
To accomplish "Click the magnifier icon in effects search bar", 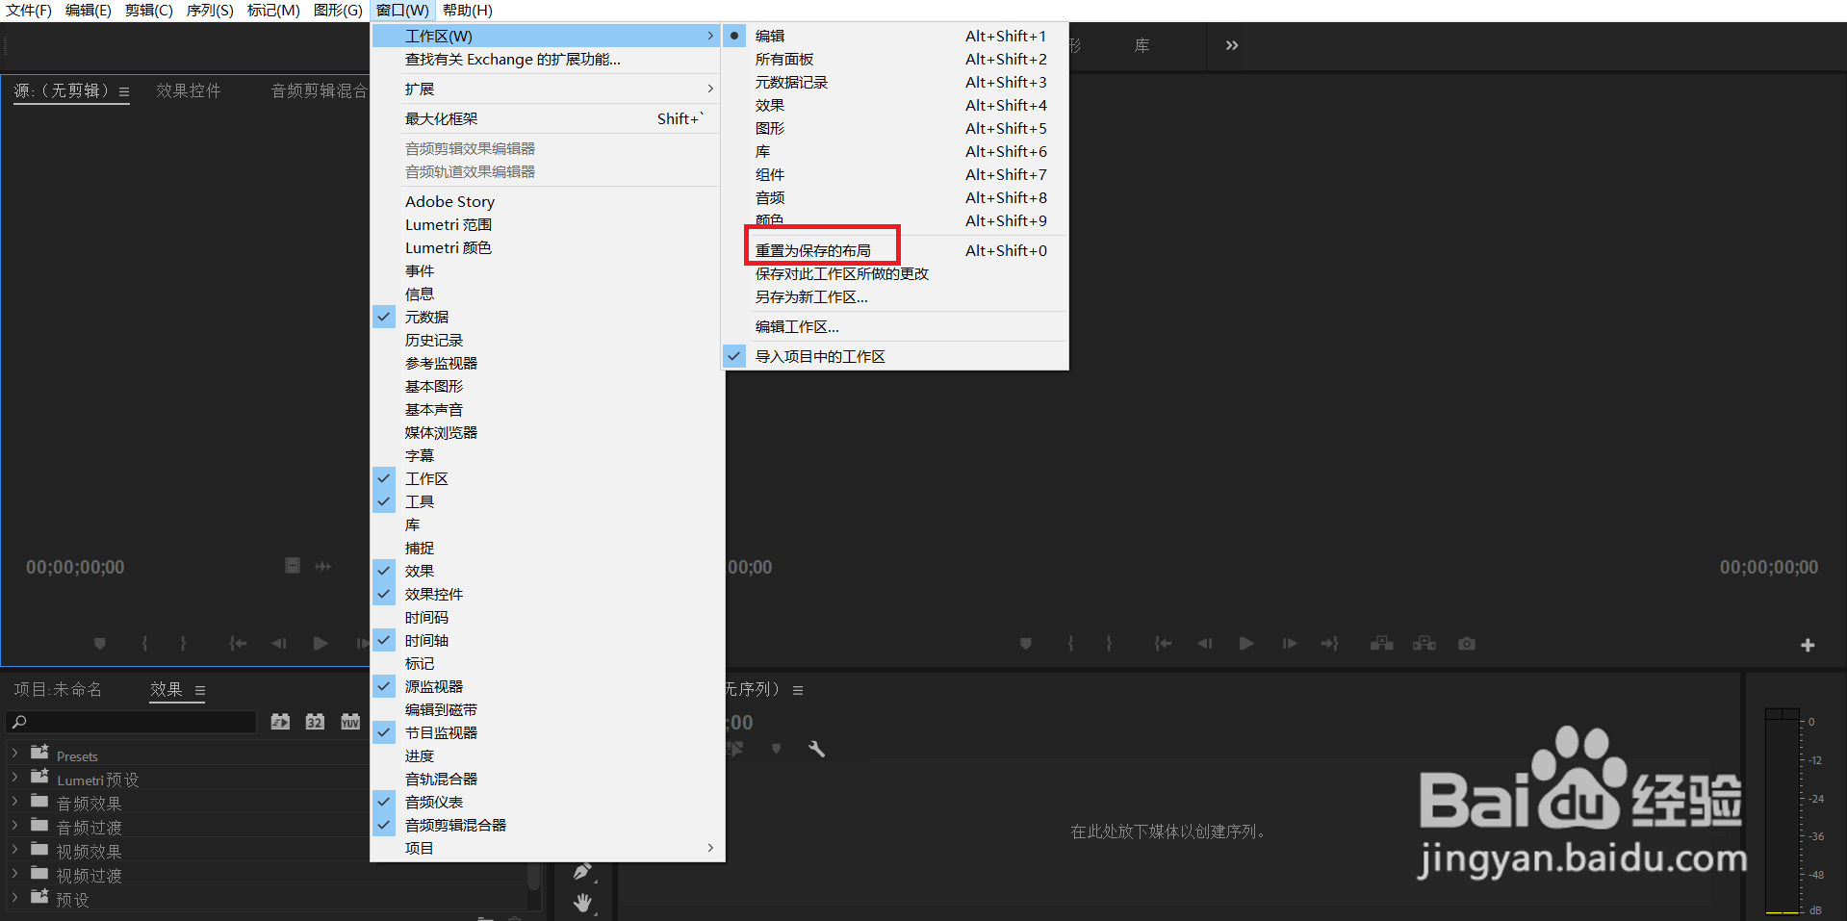I will click(x=19, y=721).
